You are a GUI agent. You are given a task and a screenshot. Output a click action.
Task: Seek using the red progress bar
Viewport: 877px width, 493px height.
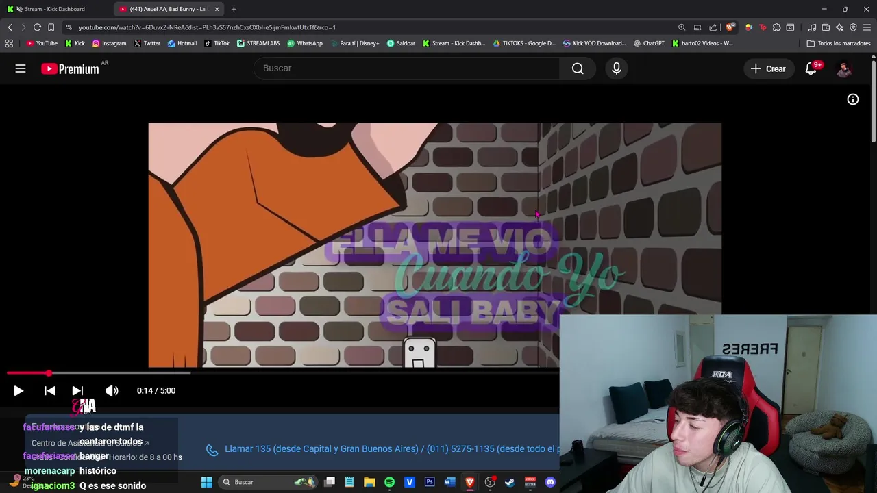pyautogui.click(x=282, y=373)
